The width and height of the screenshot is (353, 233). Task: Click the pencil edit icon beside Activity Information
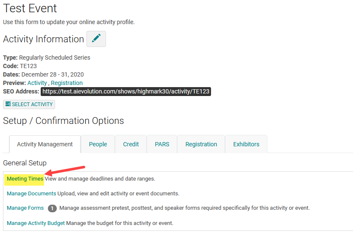pos(96,39)
